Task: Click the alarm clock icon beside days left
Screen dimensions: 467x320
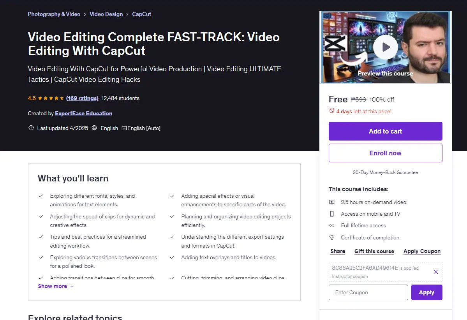Action: click(332, 111)
